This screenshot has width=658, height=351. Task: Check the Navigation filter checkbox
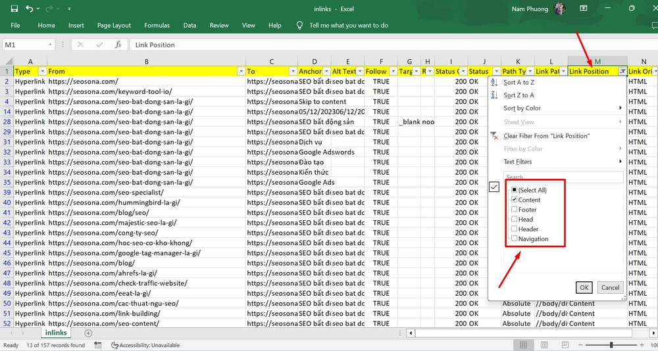coord(514,239)
